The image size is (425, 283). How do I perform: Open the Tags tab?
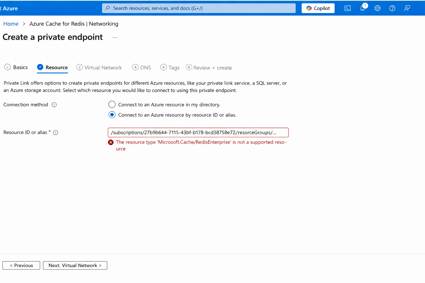pyautogui.click(x=170, y=67)
